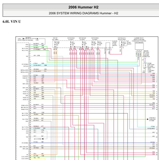This screenshot has height=160, width=159.
Task: Click the "2006 Hummer H2" title
Action: (83, 7)
